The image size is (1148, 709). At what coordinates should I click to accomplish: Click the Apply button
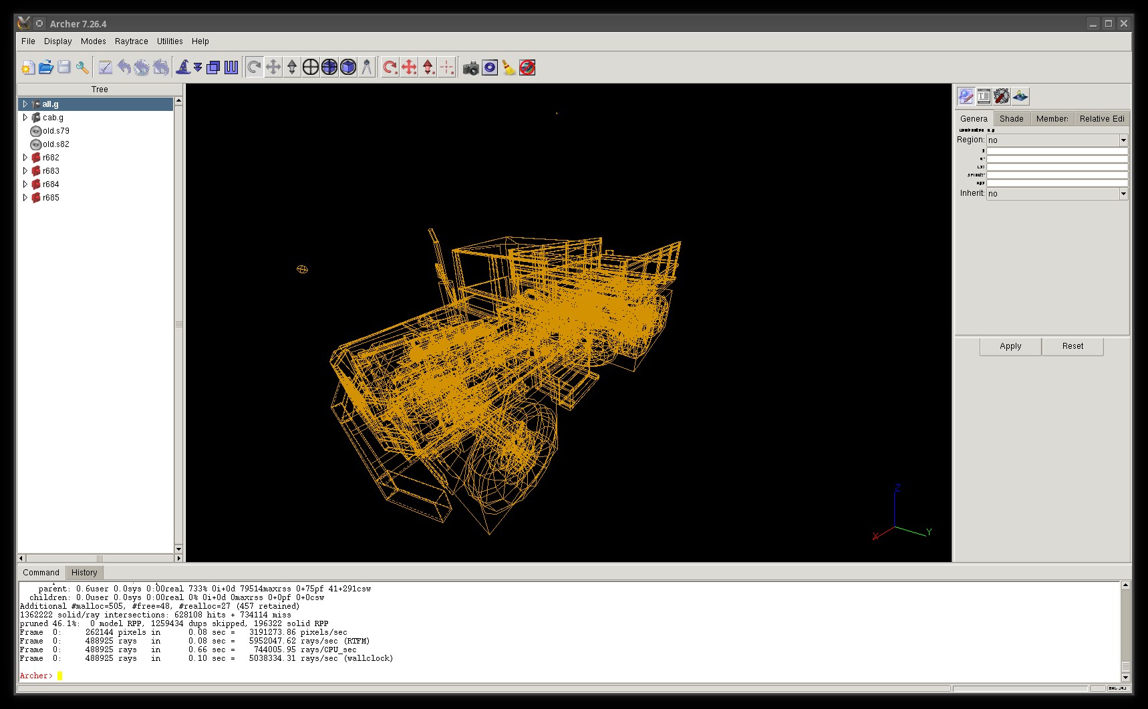coord(1010,346)
